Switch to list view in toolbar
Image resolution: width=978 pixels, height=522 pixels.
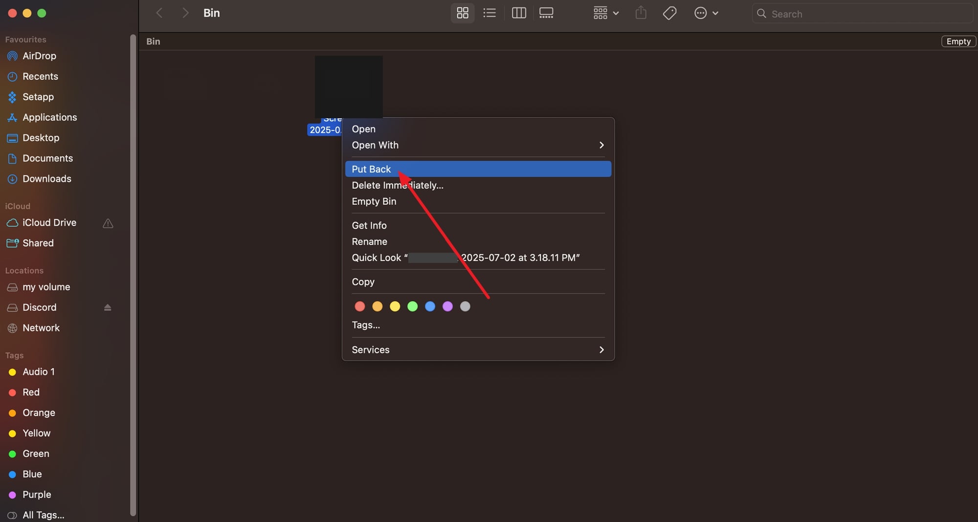(x=489, y=13)
